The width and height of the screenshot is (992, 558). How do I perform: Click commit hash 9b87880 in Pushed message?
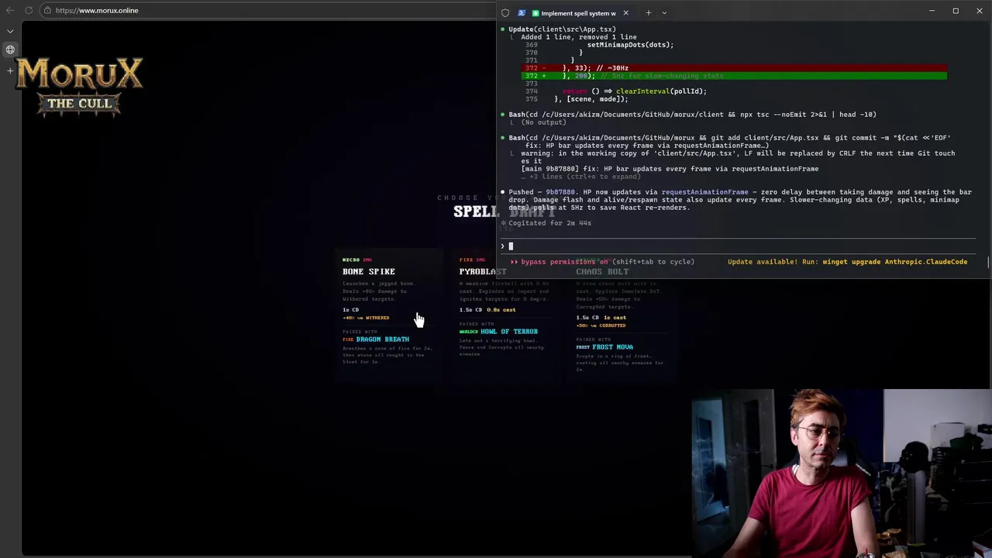click(560, 192)
